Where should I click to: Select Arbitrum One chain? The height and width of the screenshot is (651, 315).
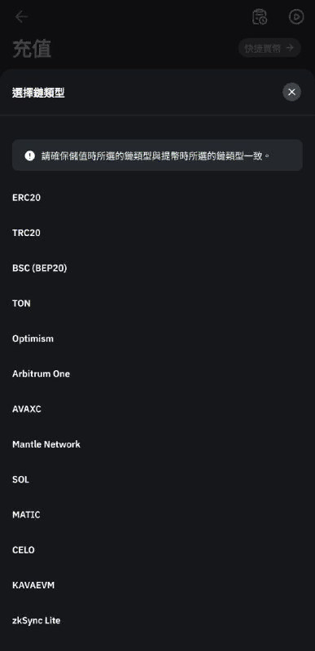157,374
